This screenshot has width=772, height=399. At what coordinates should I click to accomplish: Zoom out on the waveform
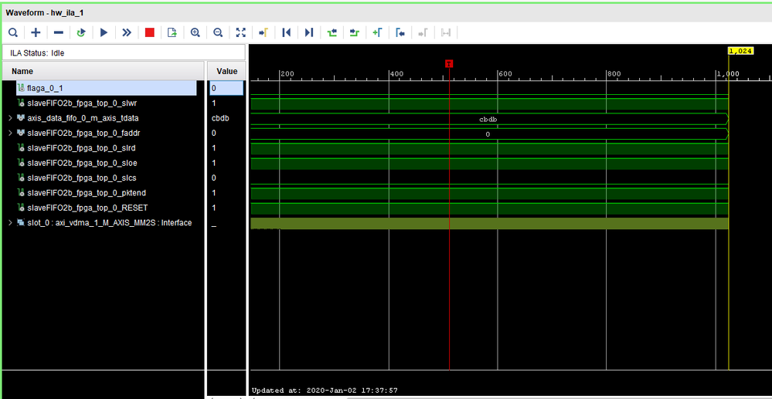tap(218, 32)
